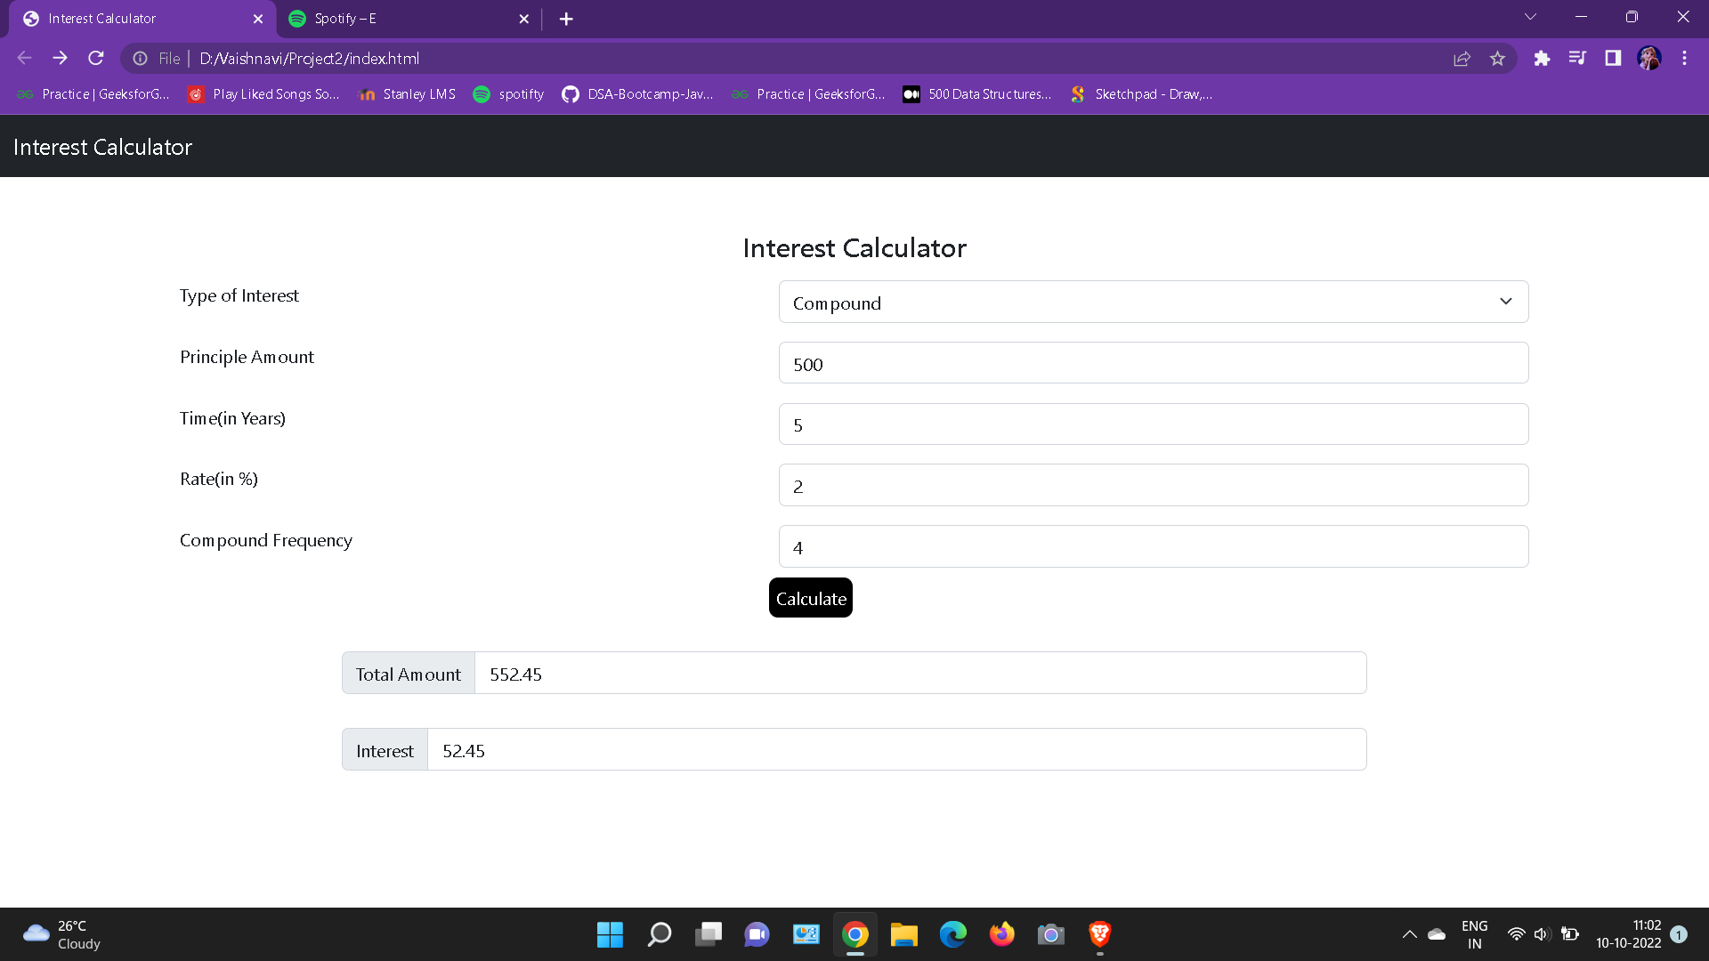Click the Principle Amount input field
The image size is (1709, 961).
pos(1154,363)
